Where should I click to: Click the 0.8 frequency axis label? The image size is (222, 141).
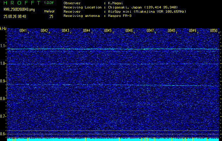(x=3, y=99)
